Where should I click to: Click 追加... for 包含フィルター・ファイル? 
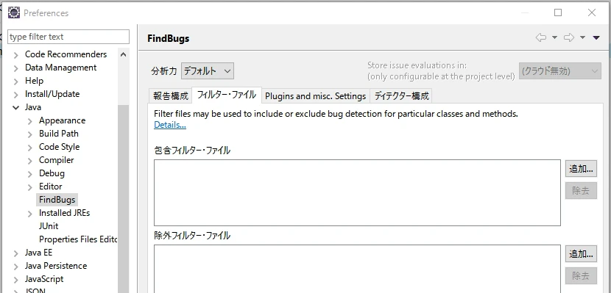pos(581,169)
